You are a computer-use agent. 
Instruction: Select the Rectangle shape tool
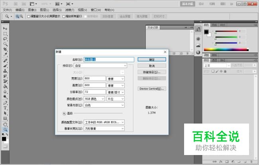click(x=5, y=118)
